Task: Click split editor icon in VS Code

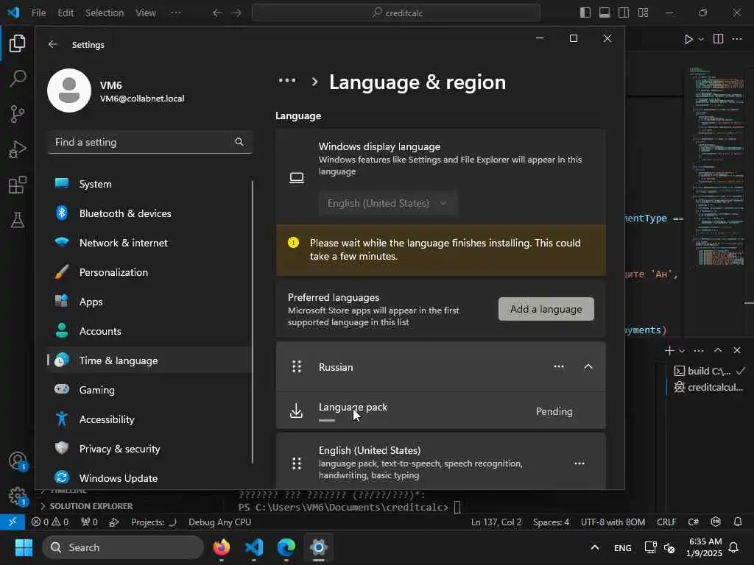Action: [719, 39]
